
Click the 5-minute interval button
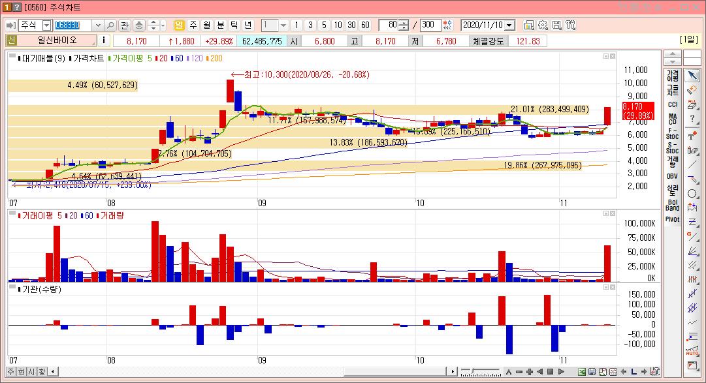click(x=324, y=25)
